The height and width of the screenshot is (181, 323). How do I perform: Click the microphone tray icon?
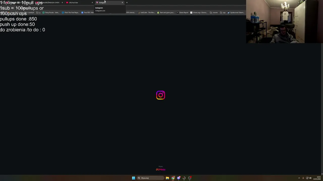tap(303, 178)
